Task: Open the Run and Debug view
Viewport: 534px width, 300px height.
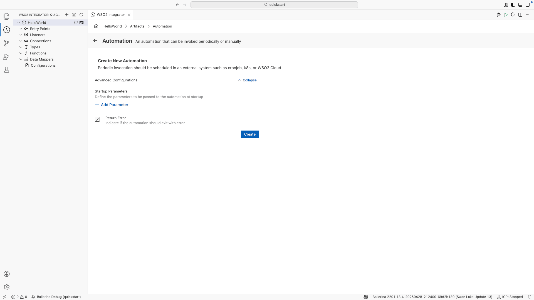Action: tap(7, 57)
